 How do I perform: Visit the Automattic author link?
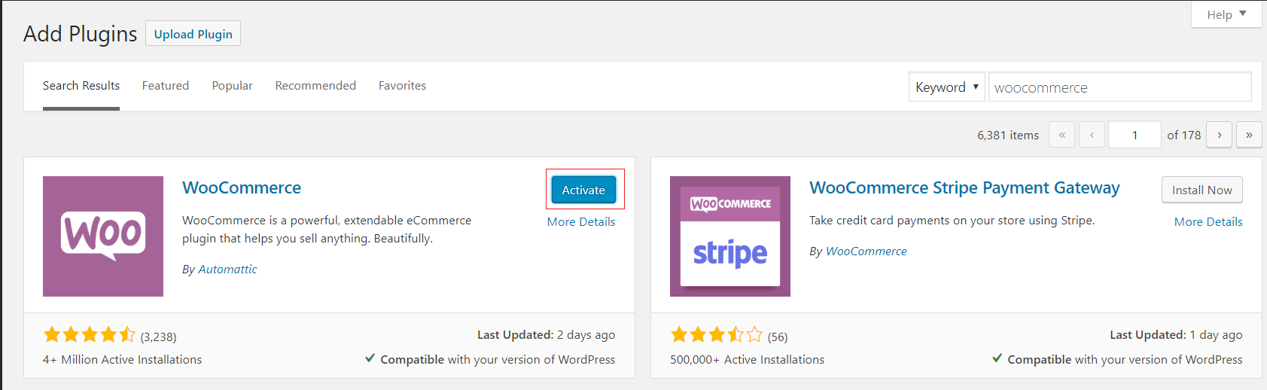pos(227,269)
